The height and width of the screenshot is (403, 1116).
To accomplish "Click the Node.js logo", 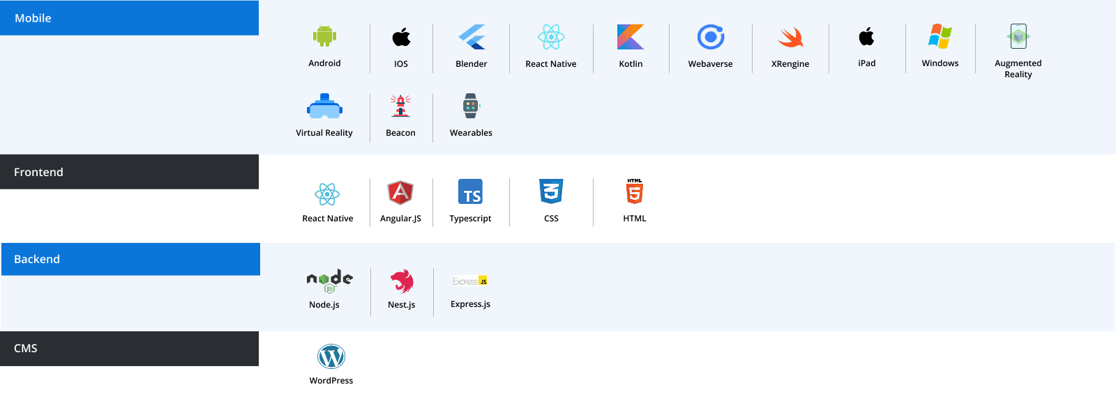I will (330, 280).
